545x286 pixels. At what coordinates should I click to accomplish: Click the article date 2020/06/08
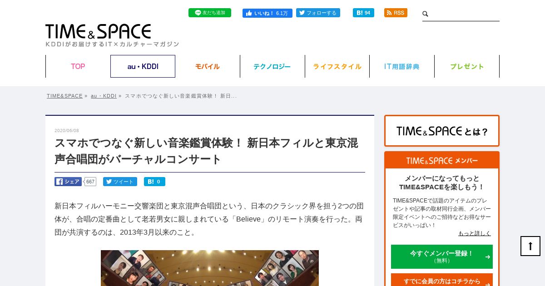(67, 130)
